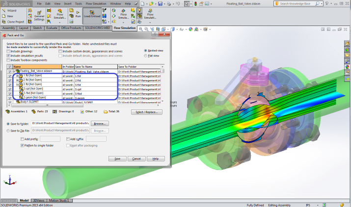Expand the 1.fld folder node
351x207 pixels.
click(x=17, y=76)
